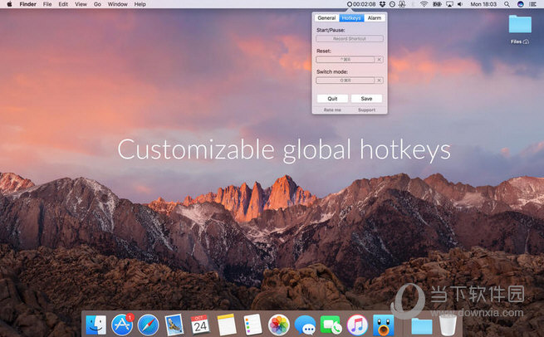Viewport: 544px width, 337px height.
Task: Open yellow Notes app in dock
Action: [x=227, y=325]
